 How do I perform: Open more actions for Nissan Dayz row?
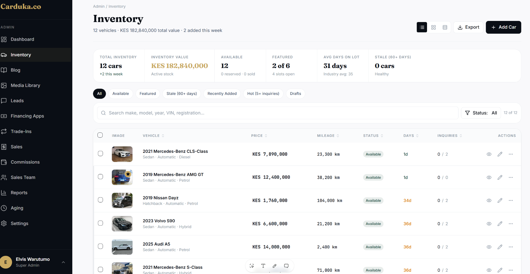pos(511,200)
